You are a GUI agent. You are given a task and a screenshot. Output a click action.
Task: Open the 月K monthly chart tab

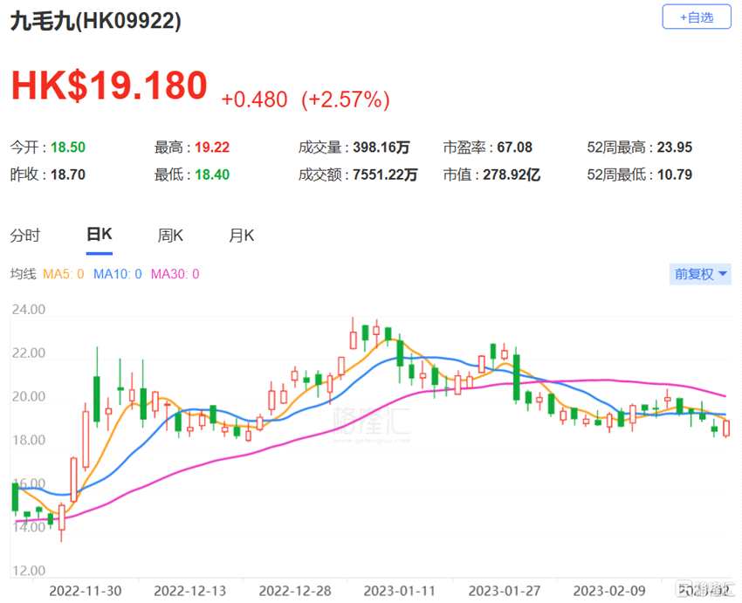(241, 235)
